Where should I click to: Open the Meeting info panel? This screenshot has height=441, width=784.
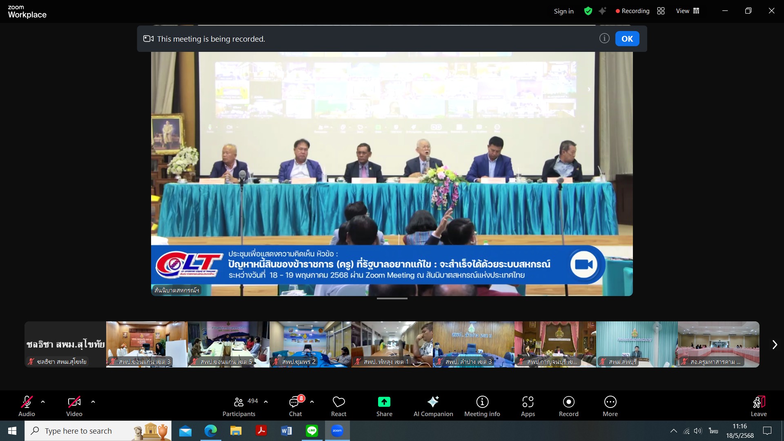click(482, 406)
